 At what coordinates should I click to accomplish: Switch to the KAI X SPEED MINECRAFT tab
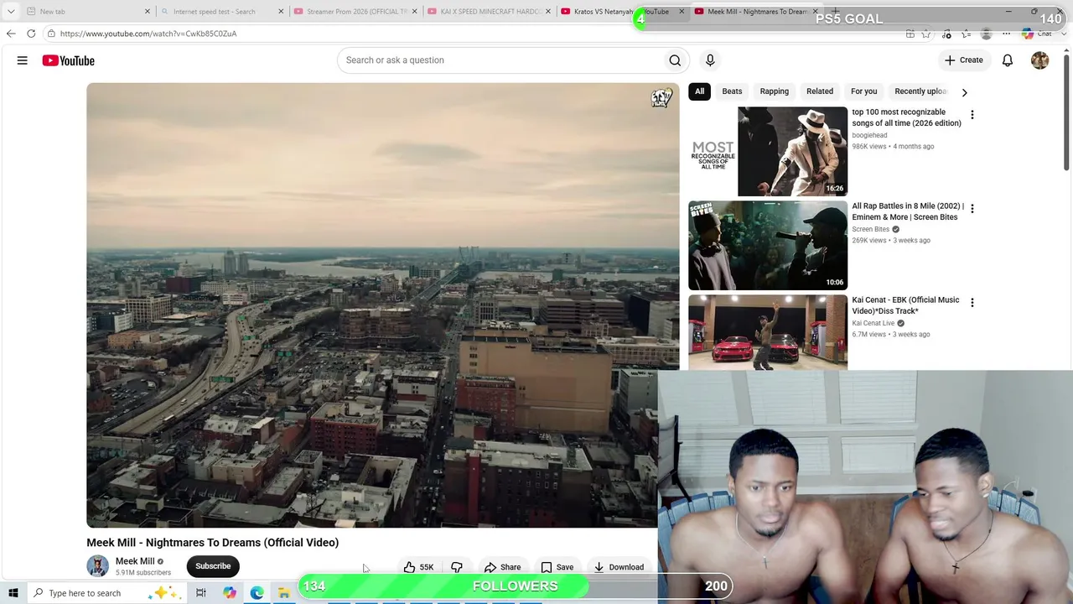coord(489,12)
